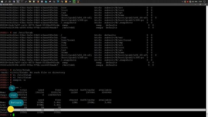Open network status tray icon

190,2
